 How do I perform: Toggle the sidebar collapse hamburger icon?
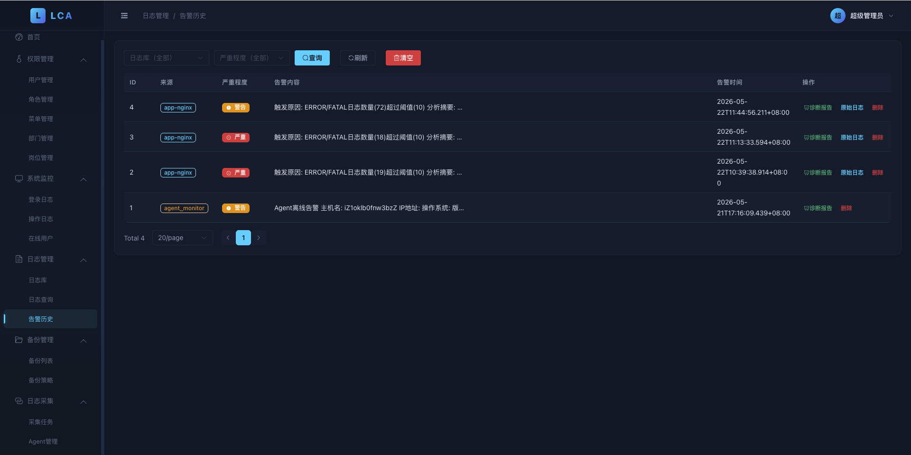tap(124, 16)
